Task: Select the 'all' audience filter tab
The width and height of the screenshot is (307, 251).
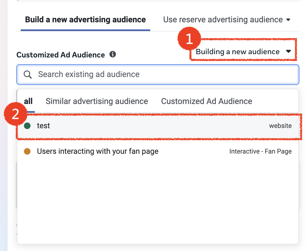Action: point(28,101)
